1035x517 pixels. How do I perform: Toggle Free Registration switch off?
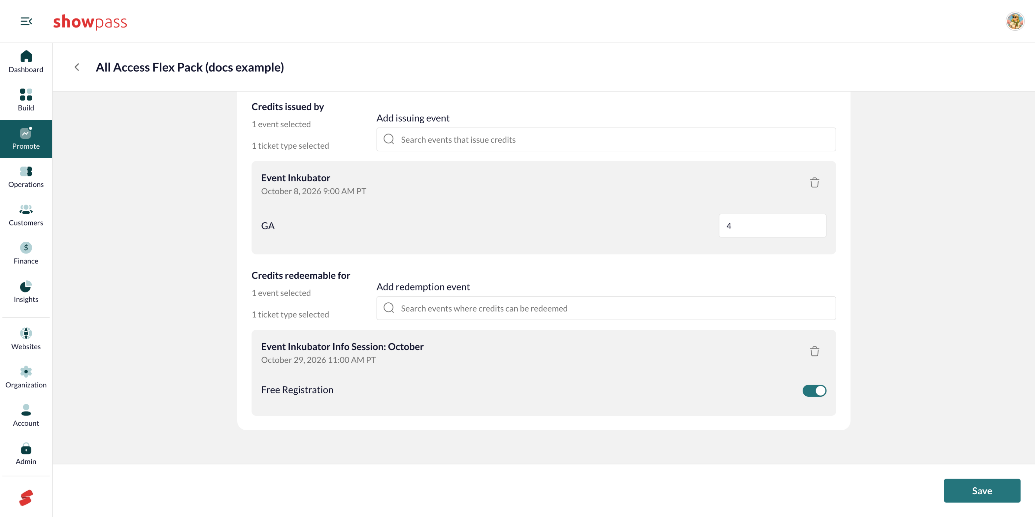tap(815, 391)
